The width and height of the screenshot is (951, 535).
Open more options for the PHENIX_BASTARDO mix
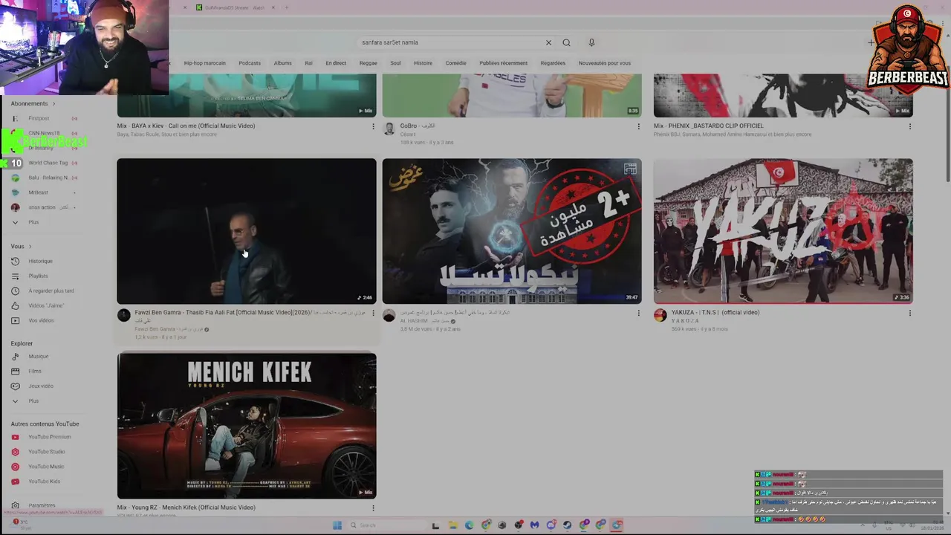tap(909, 126)
